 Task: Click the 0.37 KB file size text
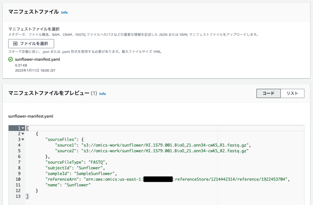click(x=21, y=65)
